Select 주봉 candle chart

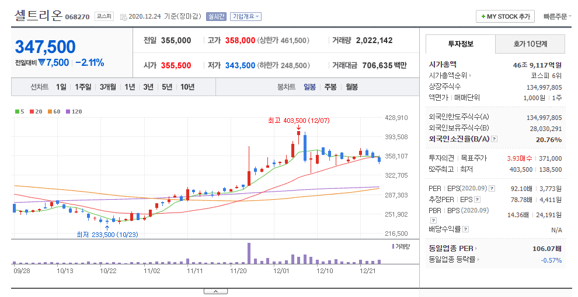pos(330,87)
